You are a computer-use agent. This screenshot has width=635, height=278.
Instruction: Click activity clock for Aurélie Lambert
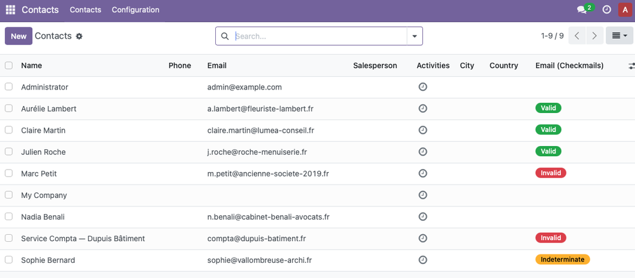[x=423, y=109]
